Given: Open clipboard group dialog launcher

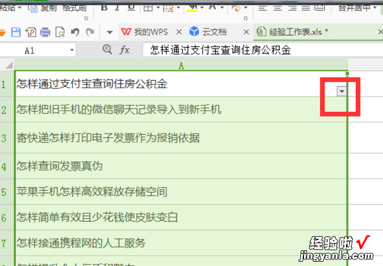Looking at the screenshot, I should pyautogui.click(x=86, y=18).
